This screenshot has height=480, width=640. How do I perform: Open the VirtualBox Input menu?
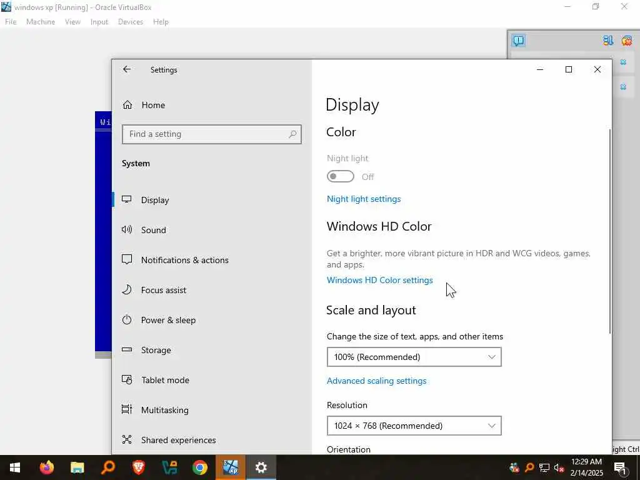click(x=99, y=22)
